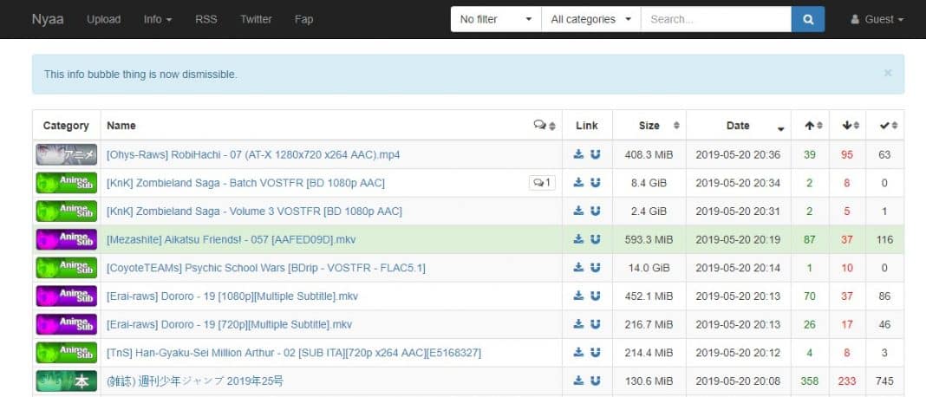
Task: Select completed count 745
Action: point(884,381)
